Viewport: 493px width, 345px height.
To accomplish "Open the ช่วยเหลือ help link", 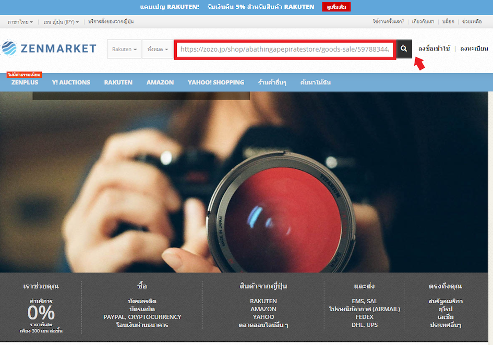I will [472, 22].
